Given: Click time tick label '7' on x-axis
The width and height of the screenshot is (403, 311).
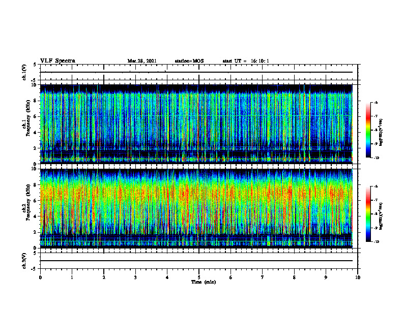Looking at the screenshot, I should (x=263, y=277).
